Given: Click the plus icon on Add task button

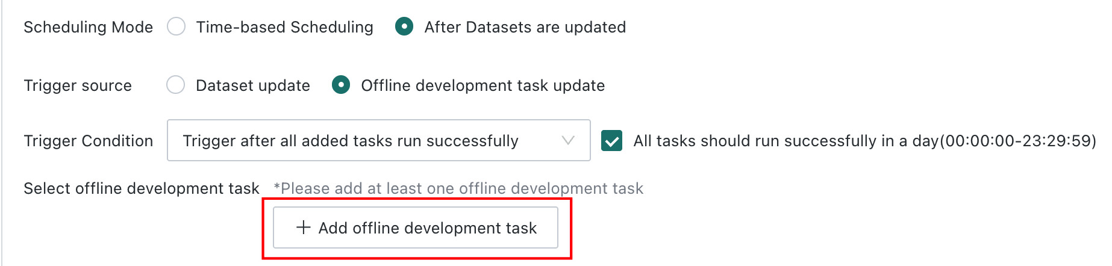Looking at the screenshot, I should [x=304, y=227].
